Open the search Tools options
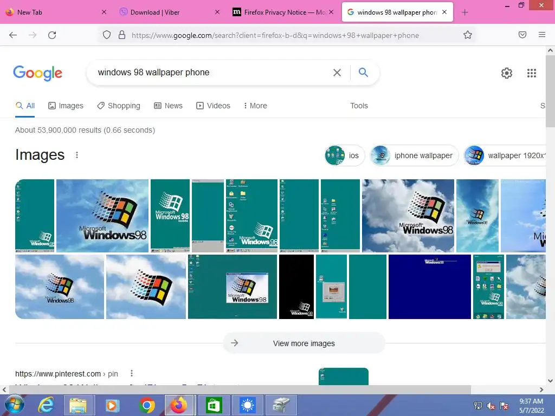555x416 pixels. [x=359, y=106]
